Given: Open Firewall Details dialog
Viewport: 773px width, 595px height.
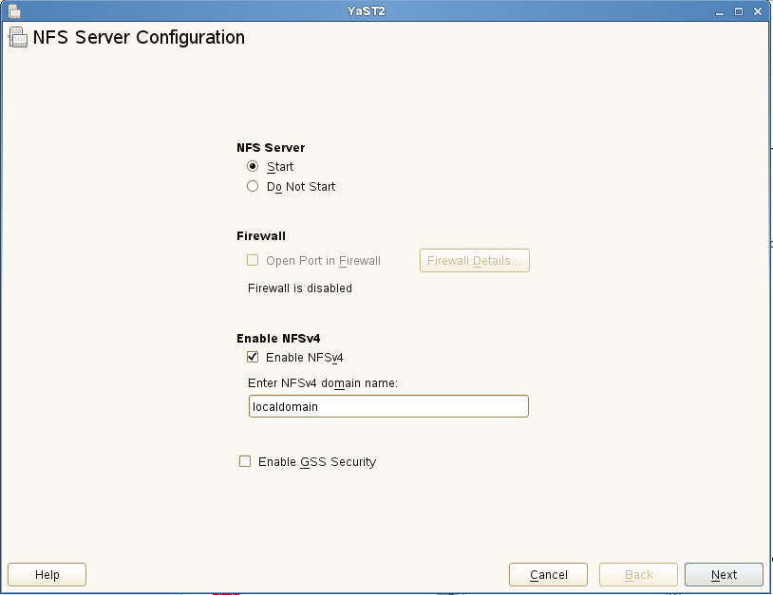Looking at the screenshot, I should 474,261.
